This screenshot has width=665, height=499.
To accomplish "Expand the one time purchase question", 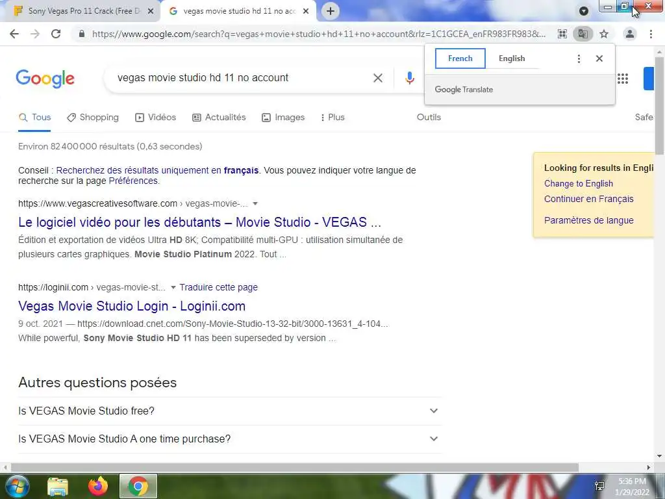I will [x=230, y=439].
